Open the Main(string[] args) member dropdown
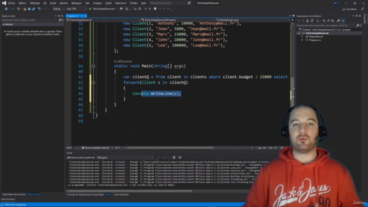The width and height of the screenshot is (368, 207). [x=252, y=20]
